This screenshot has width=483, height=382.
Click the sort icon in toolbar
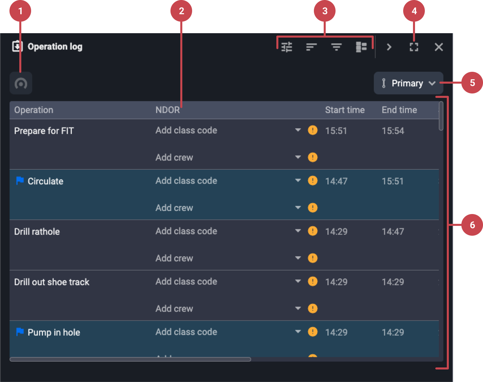click(311, 47)
